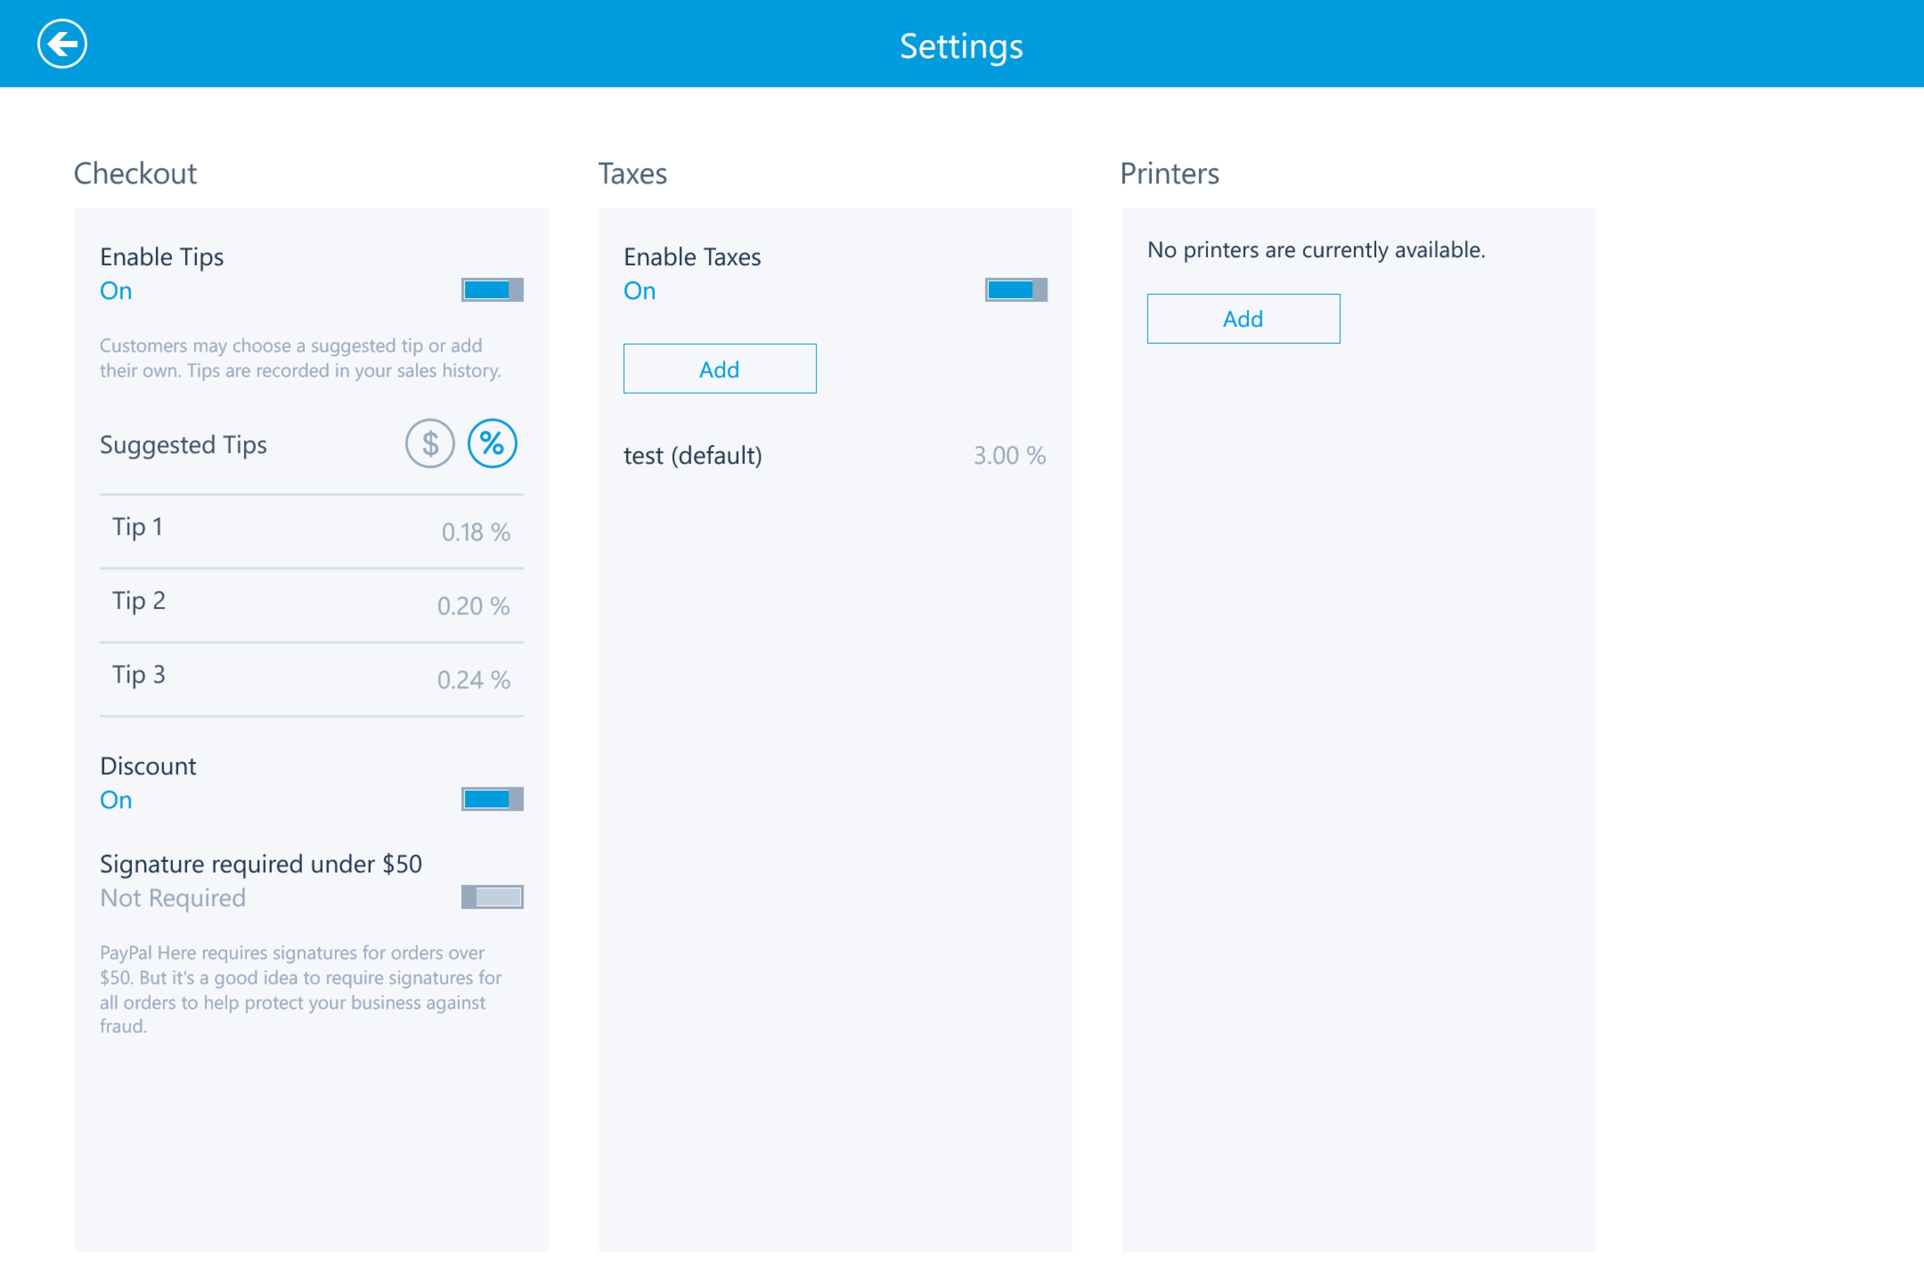Open the test (default) tax entry
This screenshot has width=1924, height=1282.
tap(835, 455)
